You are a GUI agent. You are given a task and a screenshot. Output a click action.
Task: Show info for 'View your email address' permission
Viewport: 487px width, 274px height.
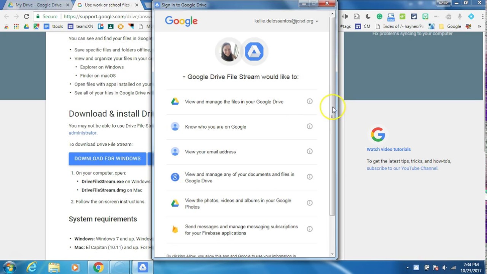[x=310, y=151]
